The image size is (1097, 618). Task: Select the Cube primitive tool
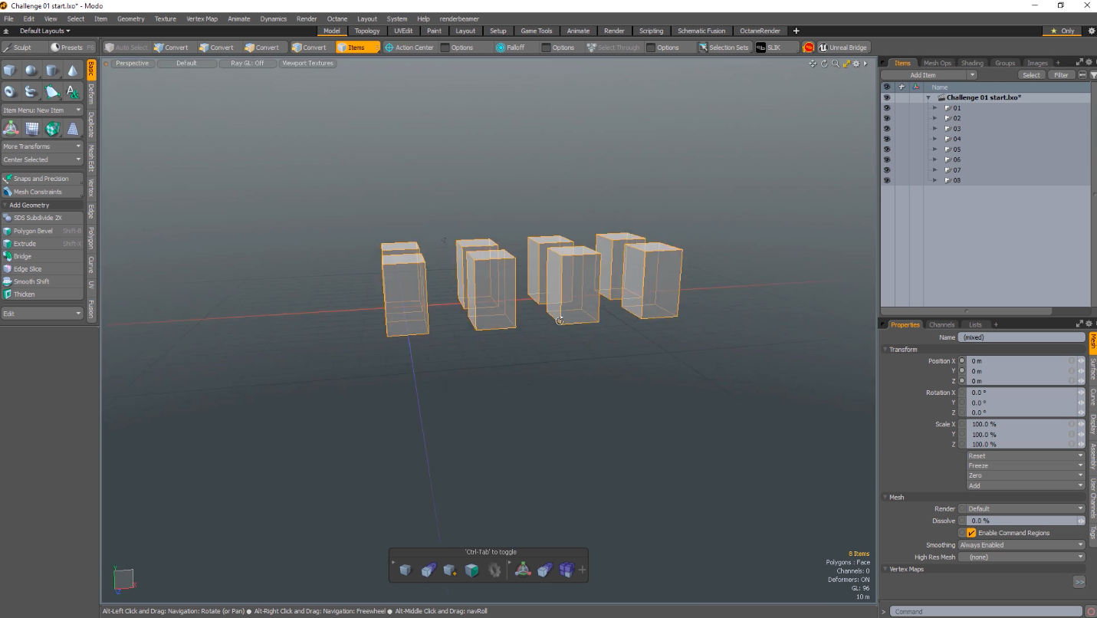click(9, 70)
